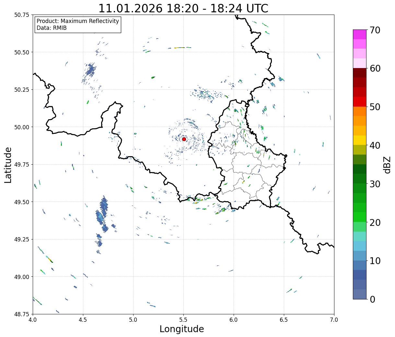Click the 49.50 latitude tick label
Screen dimensions: 395x337
tap(21, 202)
